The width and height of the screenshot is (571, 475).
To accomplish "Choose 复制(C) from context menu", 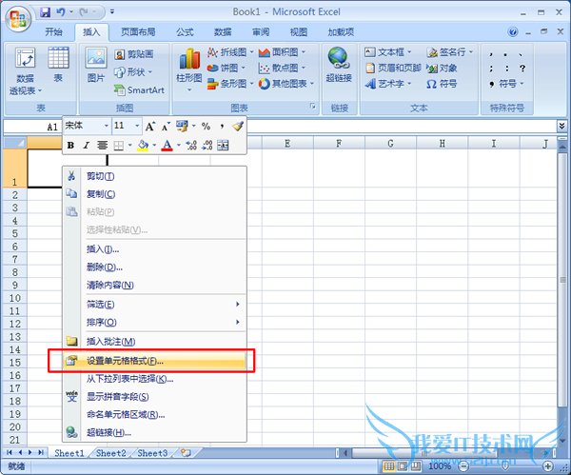I will pos(155,194).
